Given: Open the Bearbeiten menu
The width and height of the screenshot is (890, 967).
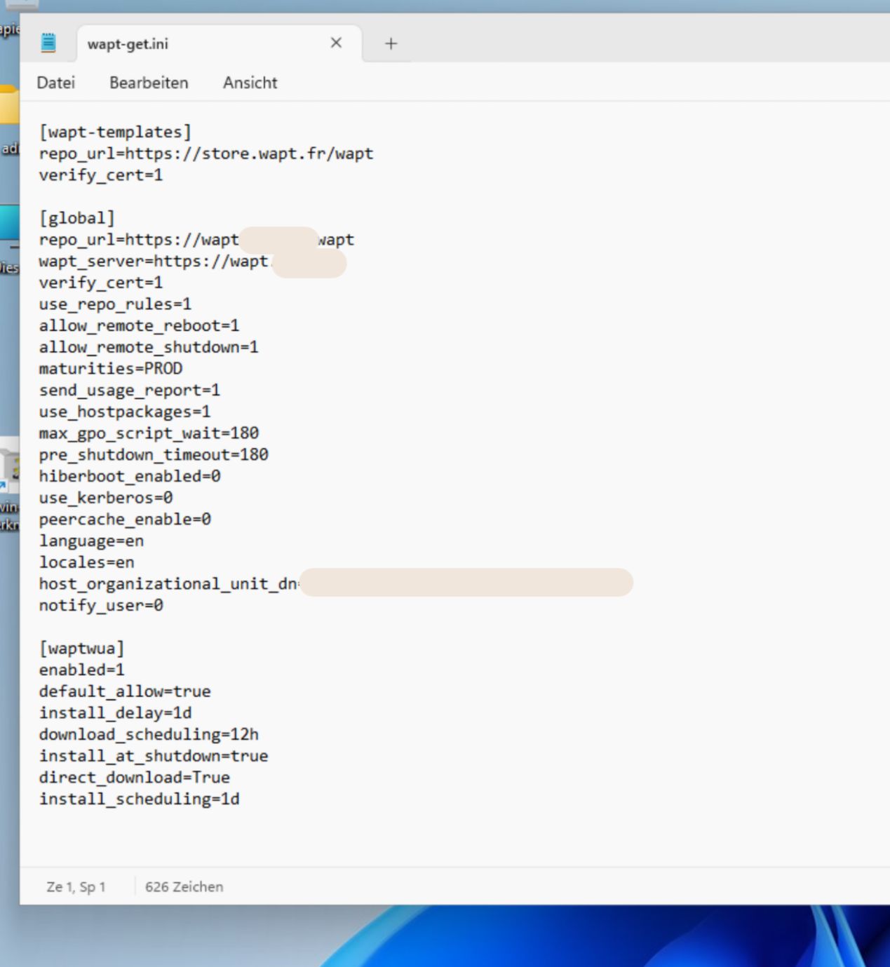Looking at the screenshot, I should coord(149,83).
